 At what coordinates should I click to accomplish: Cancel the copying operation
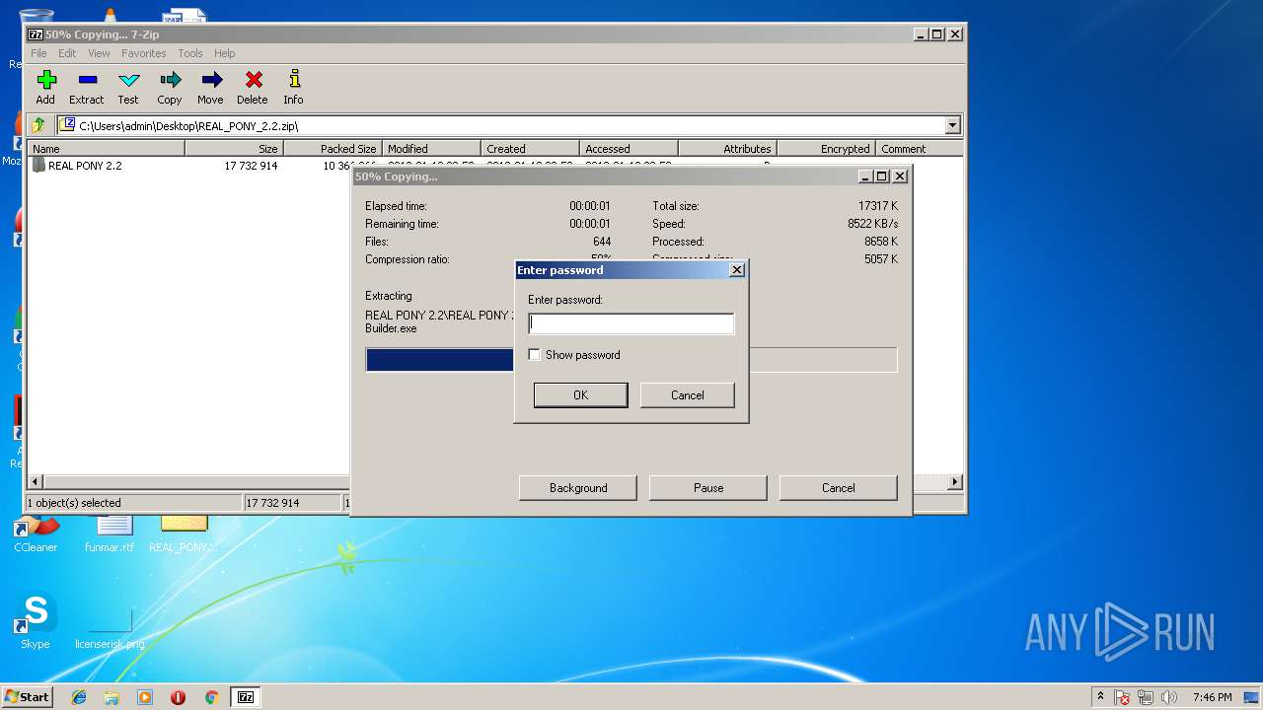point(839,488)
